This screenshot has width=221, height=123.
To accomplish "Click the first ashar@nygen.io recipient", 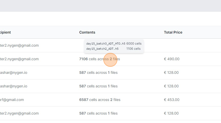I will (13, 73).
